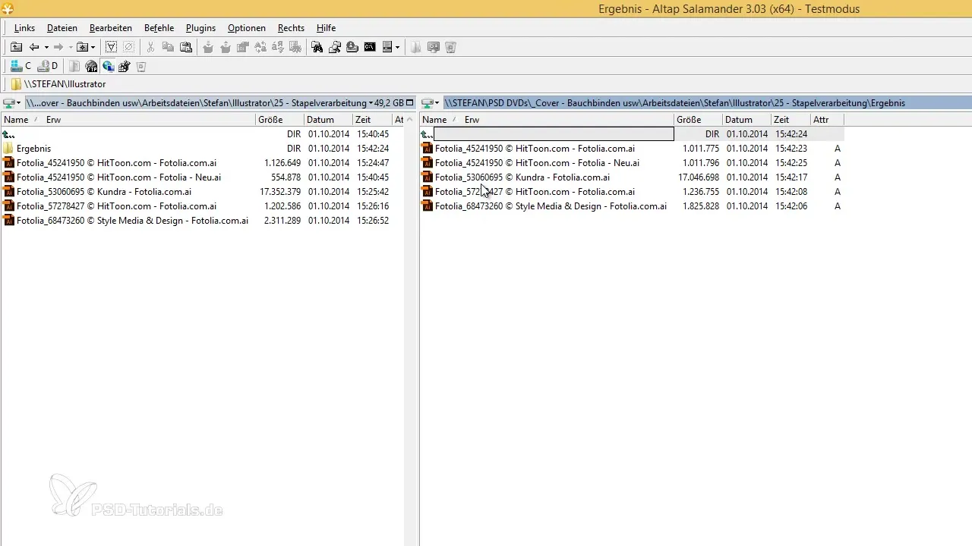Viewport: 972px width, 546px height.
Task: Click the drive-with-arrow icon beside command prompt
Action: [352, 47]
